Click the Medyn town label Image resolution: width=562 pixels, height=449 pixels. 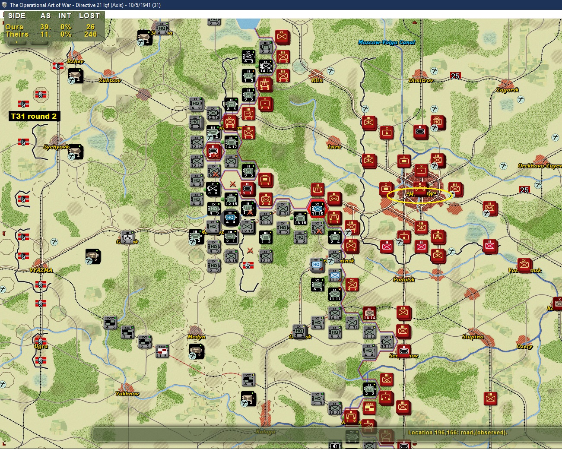pyautogui.click(x=197, y=337)
